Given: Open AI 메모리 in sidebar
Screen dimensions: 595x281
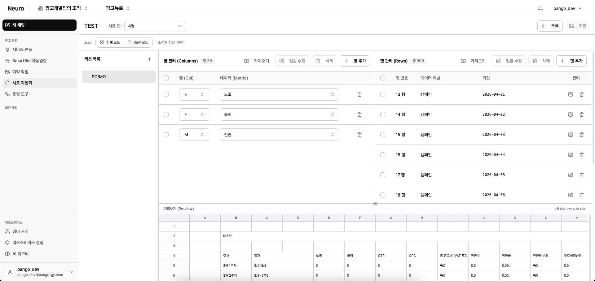Looking at the screenshot, I should tap(39, 254).
